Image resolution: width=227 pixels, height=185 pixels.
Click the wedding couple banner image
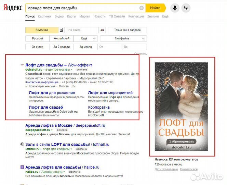181,107
